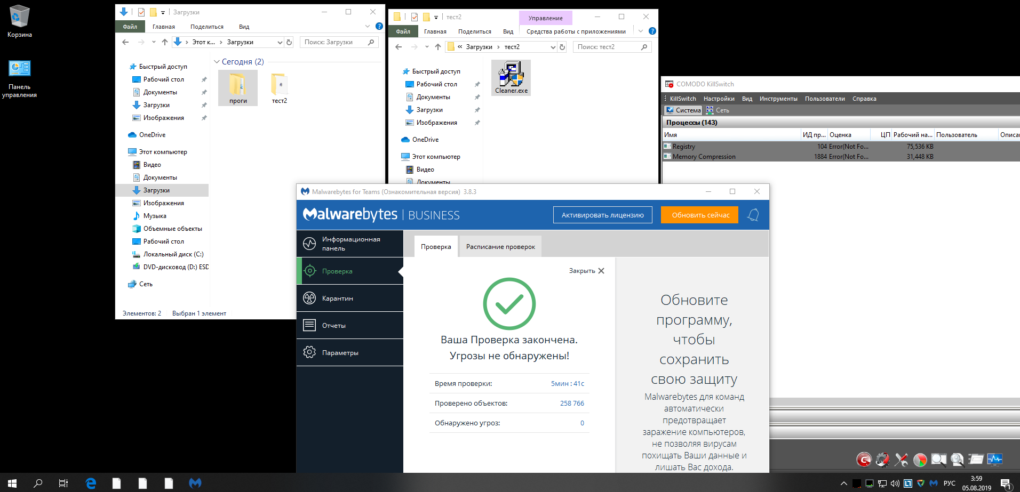Viewport: 1020px width, 492px height.
Task: Open the Инструменты menu in KillSwitch
Action: coord(778,99)
